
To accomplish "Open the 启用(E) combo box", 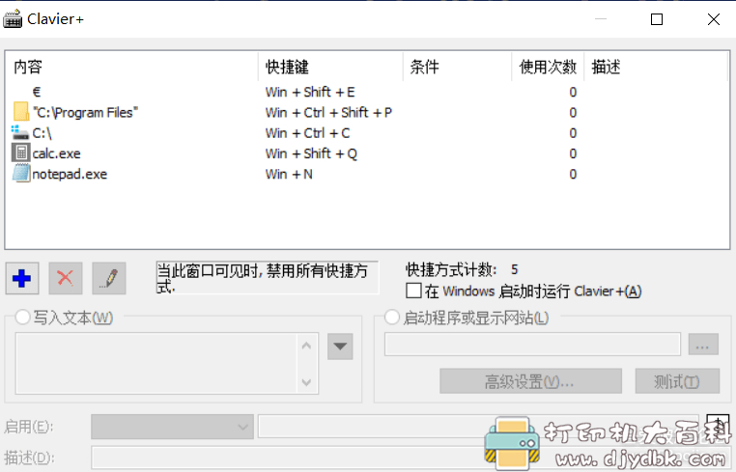I will (173, 427).
